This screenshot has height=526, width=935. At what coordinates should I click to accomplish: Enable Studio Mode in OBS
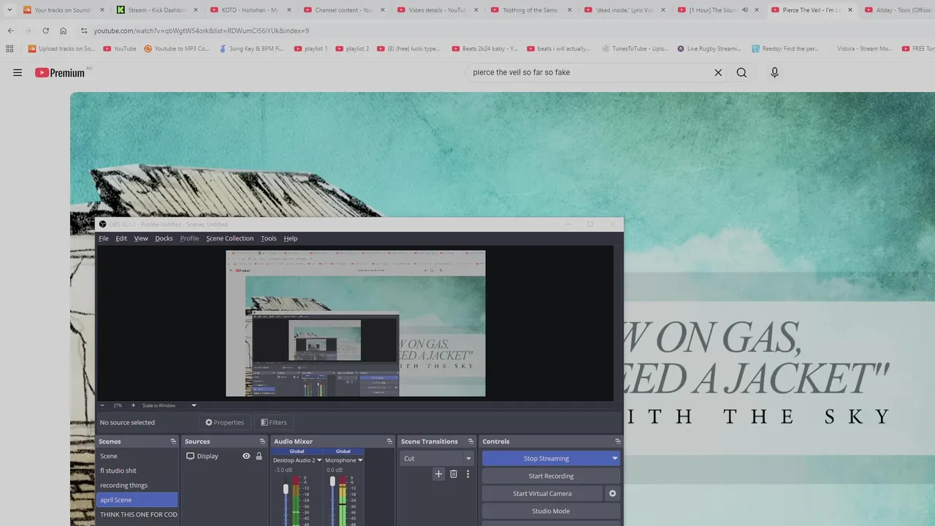click(551, 511)
